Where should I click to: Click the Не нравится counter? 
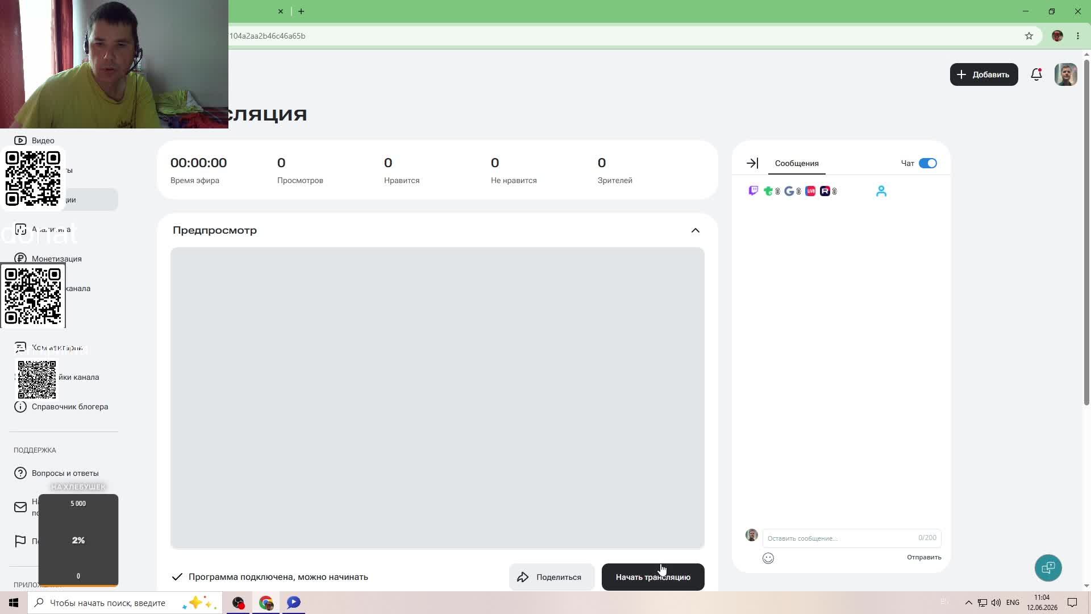[514, 171]
